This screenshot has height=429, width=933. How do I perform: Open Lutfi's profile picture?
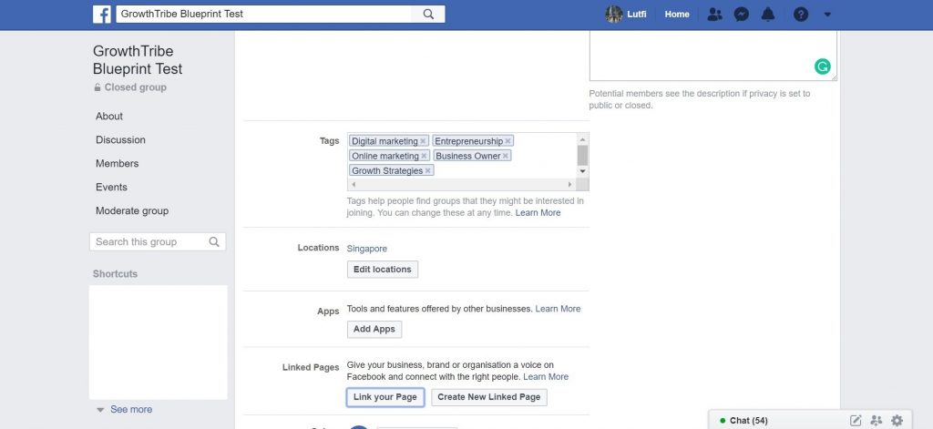(x=613, y=15)
